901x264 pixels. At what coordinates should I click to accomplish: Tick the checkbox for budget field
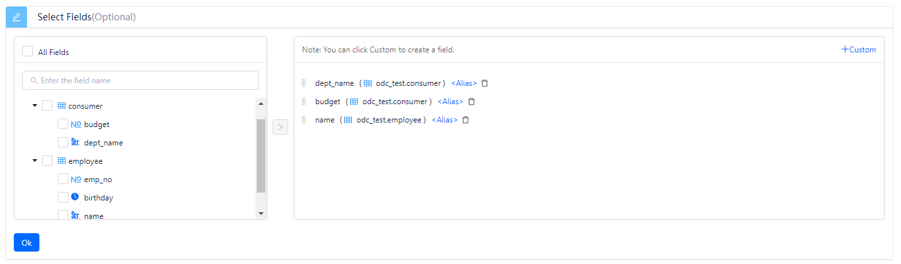(63, 124)
